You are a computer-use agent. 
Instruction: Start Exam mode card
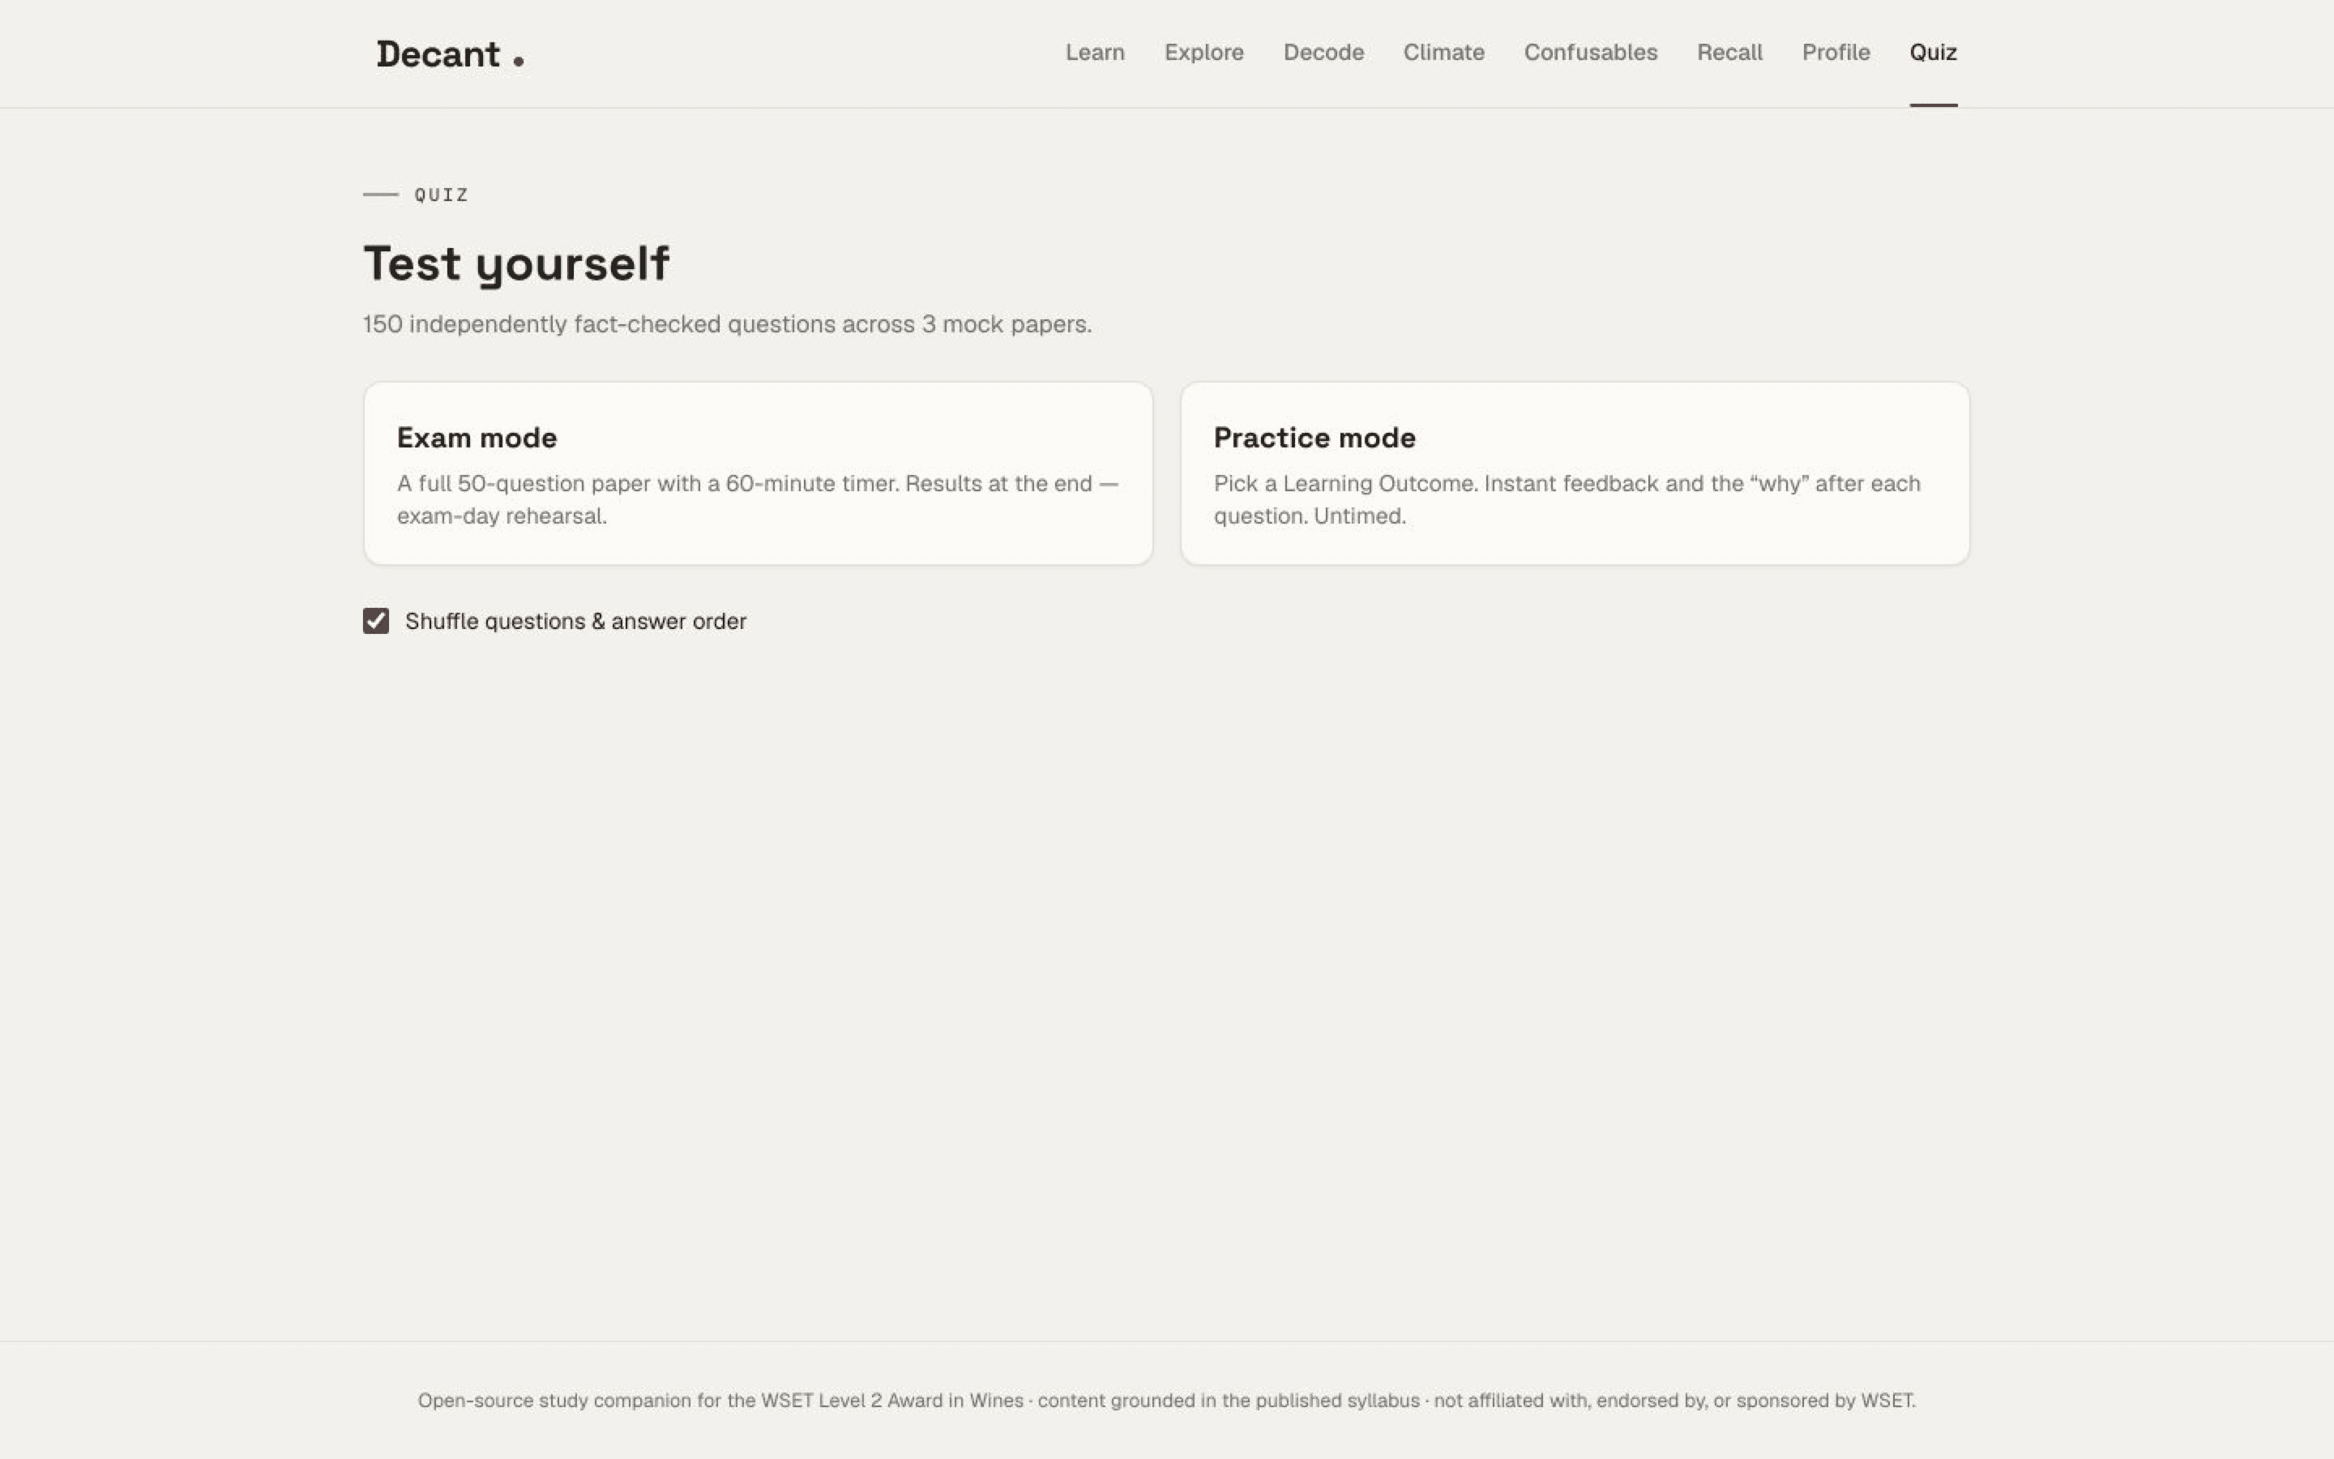[758, 473]
